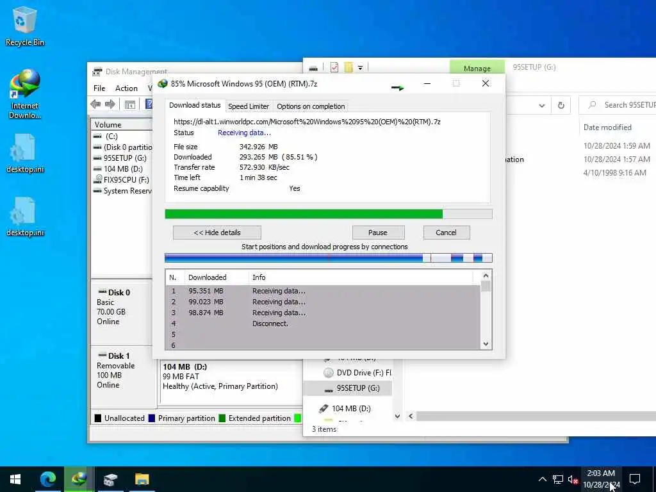Viewport: 656px width, 492px height.
Task: Click the IDM globe icon in the download dialog title
Action: coord(162,84)
